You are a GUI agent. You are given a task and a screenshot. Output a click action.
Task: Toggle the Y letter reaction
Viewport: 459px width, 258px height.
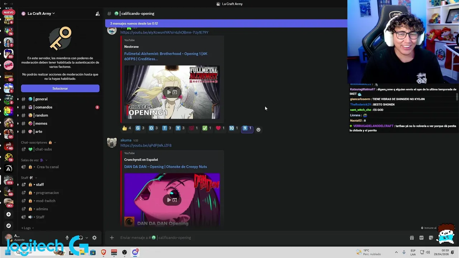click(180, 128)
